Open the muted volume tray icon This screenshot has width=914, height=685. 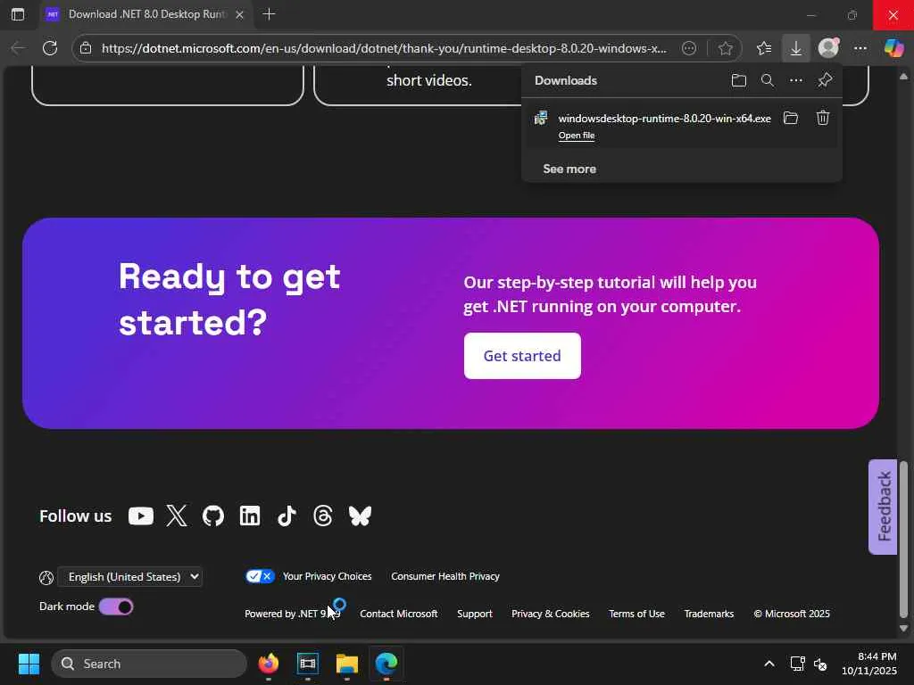pos(820,664)
